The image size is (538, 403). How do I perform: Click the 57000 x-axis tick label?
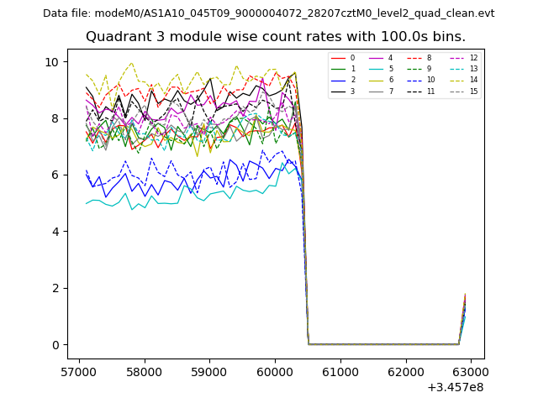[79, 371]
